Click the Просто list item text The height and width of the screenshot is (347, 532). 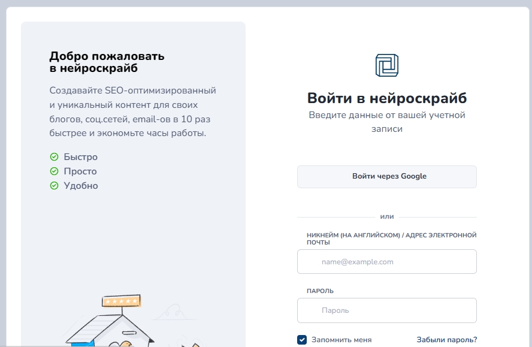click(80, 171)
